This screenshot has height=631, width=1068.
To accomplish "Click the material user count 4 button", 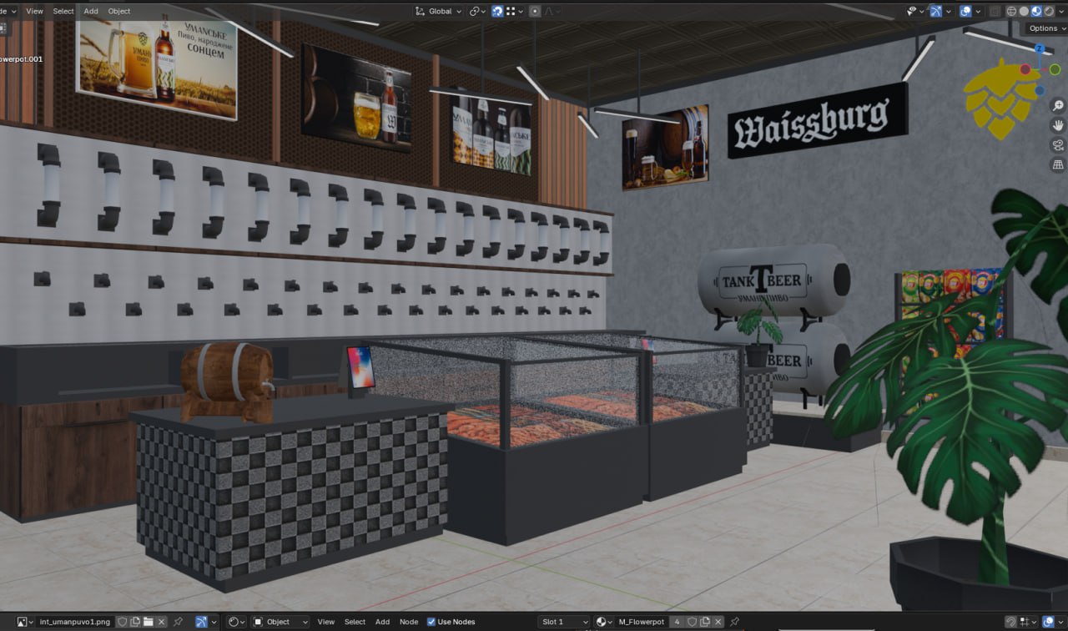I will [677, 622].
